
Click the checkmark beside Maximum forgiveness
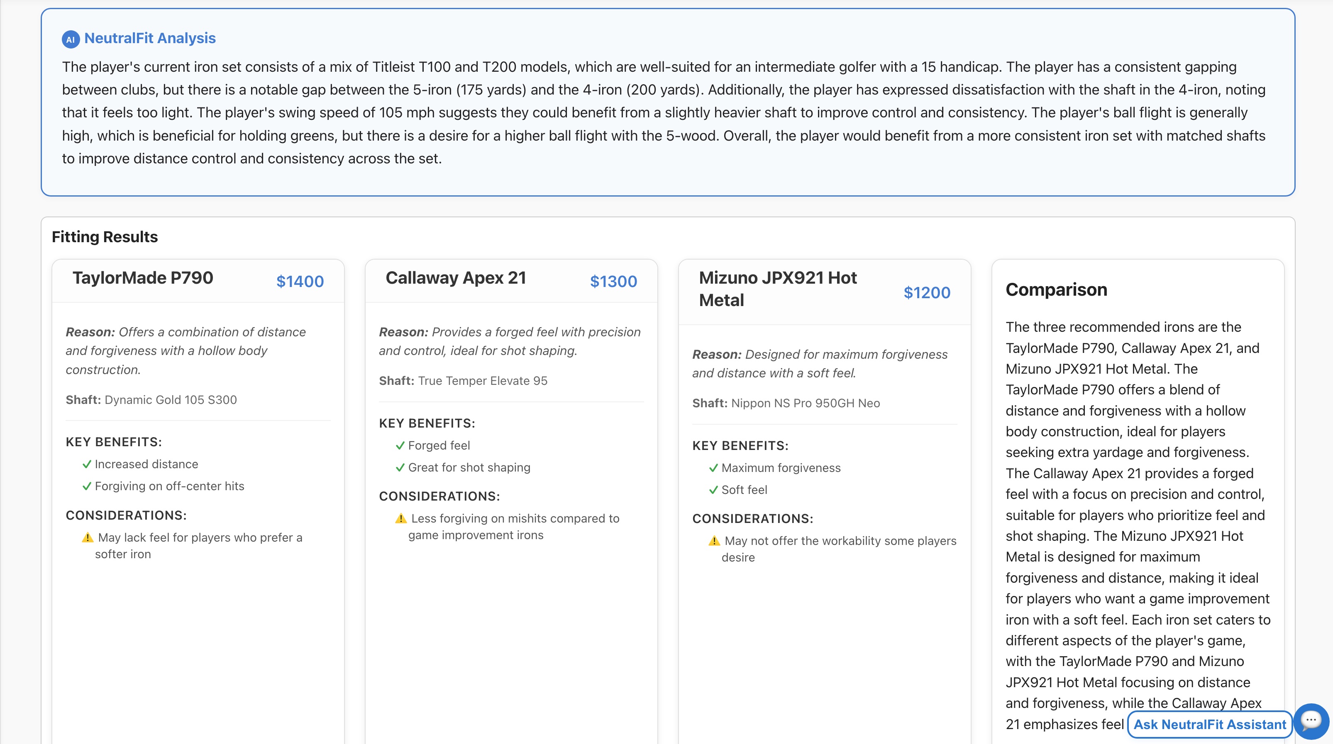[713, 468]
